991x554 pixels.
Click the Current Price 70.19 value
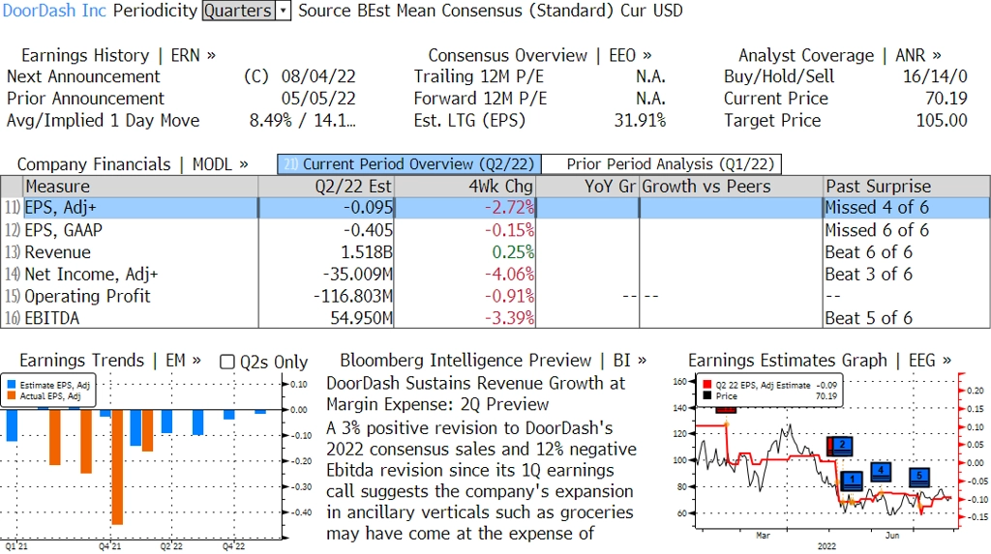946,99
